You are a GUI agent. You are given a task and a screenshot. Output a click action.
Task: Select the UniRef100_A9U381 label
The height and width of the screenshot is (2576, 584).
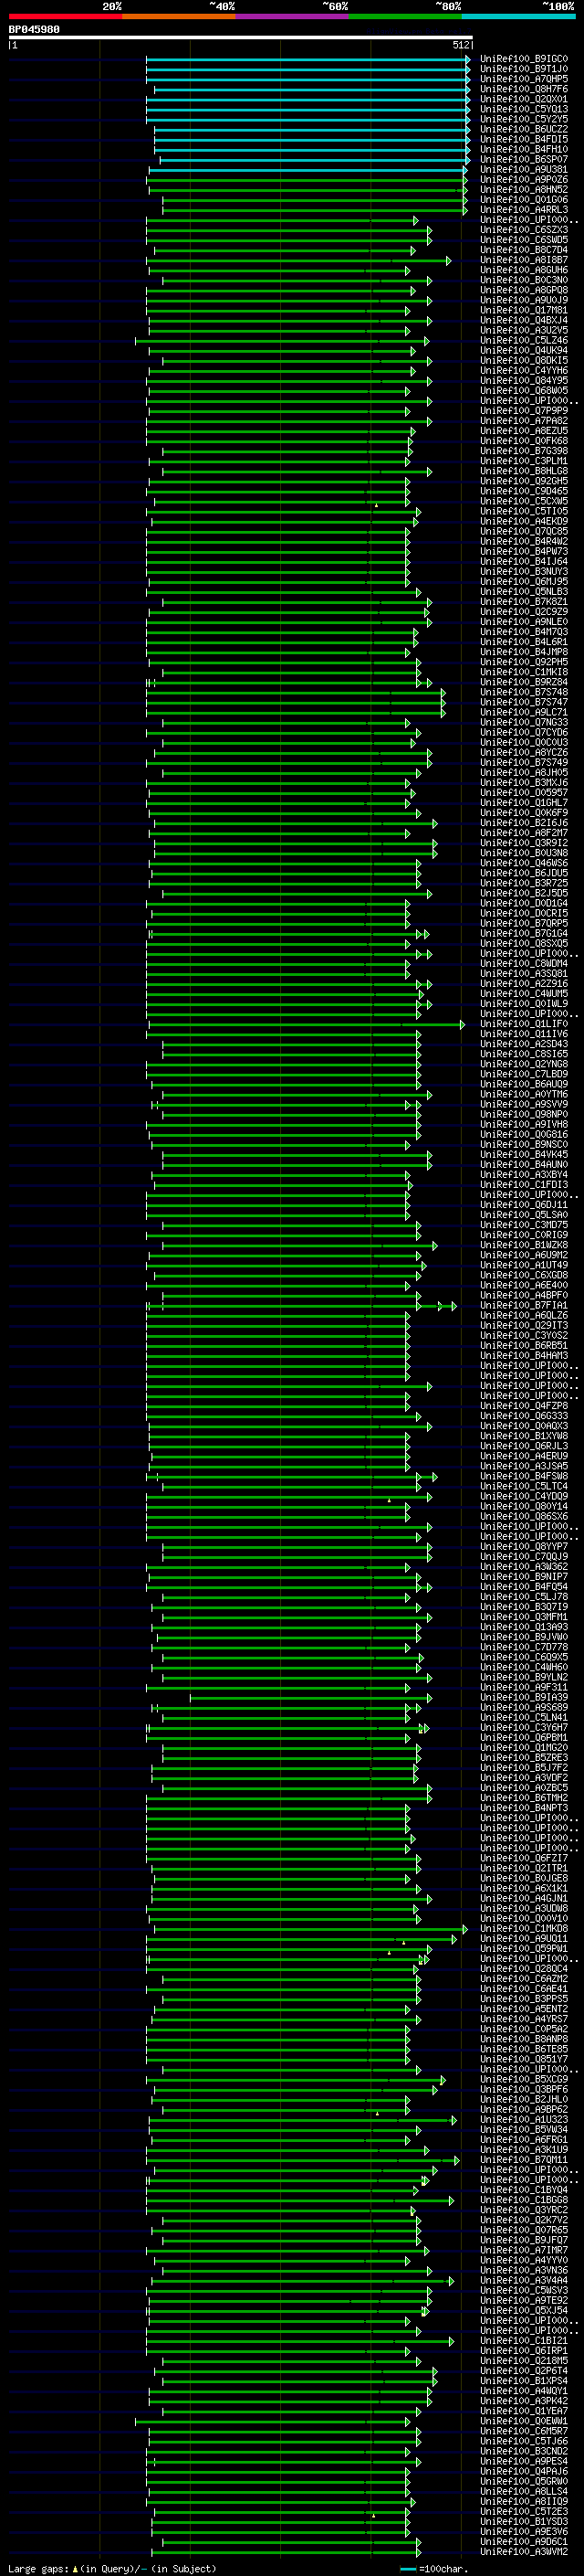pyautogui.click(x=523, y=170)
